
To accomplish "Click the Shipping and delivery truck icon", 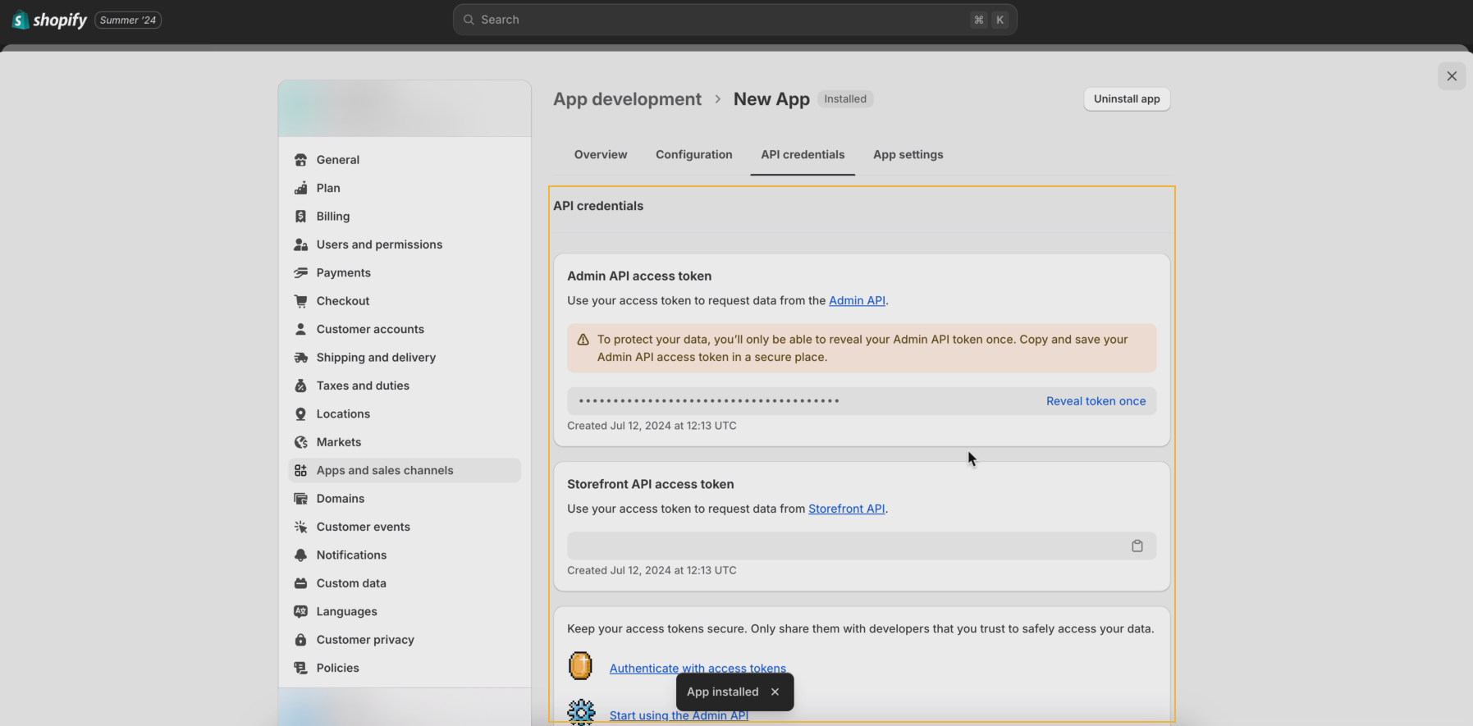I will click(x=300, y=358).
